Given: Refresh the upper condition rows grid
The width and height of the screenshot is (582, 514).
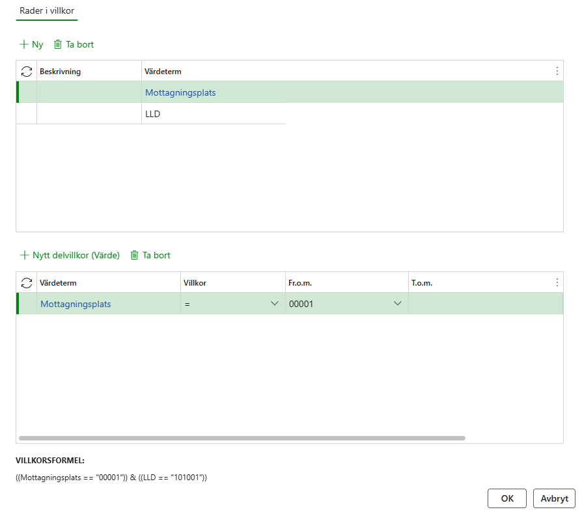Looking at the screenshot, I should [x=27, y=72].
